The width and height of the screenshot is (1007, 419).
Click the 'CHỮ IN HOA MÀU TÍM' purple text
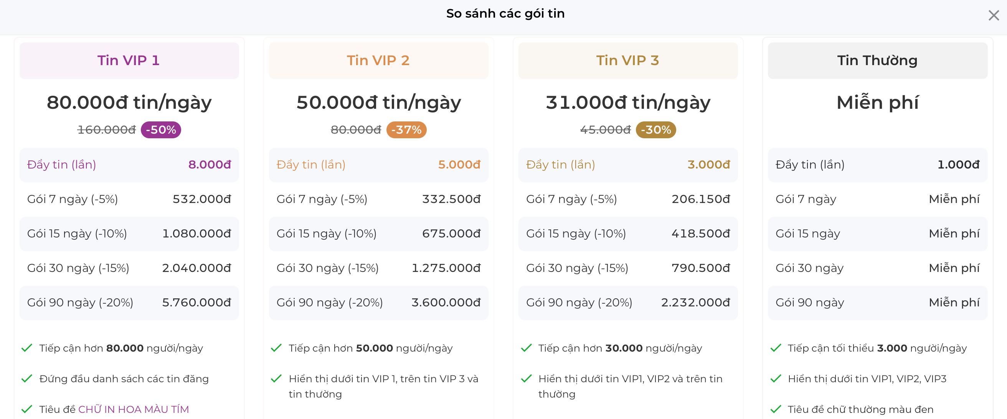(133, 409)
